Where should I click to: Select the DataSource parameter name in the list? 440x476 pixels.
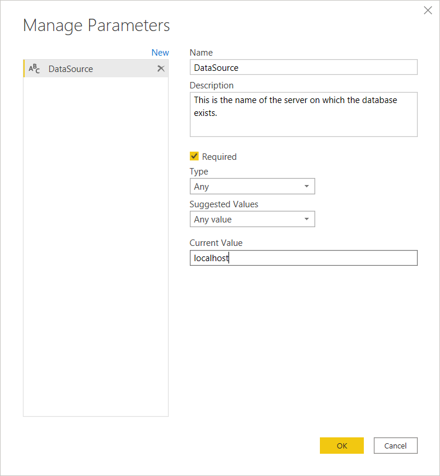click(71, 69)
